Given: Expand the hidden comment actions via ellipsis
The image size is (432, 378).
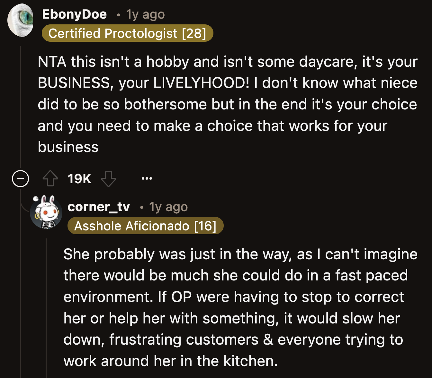Looking at the screenshot, I should [x=147, y=179].
